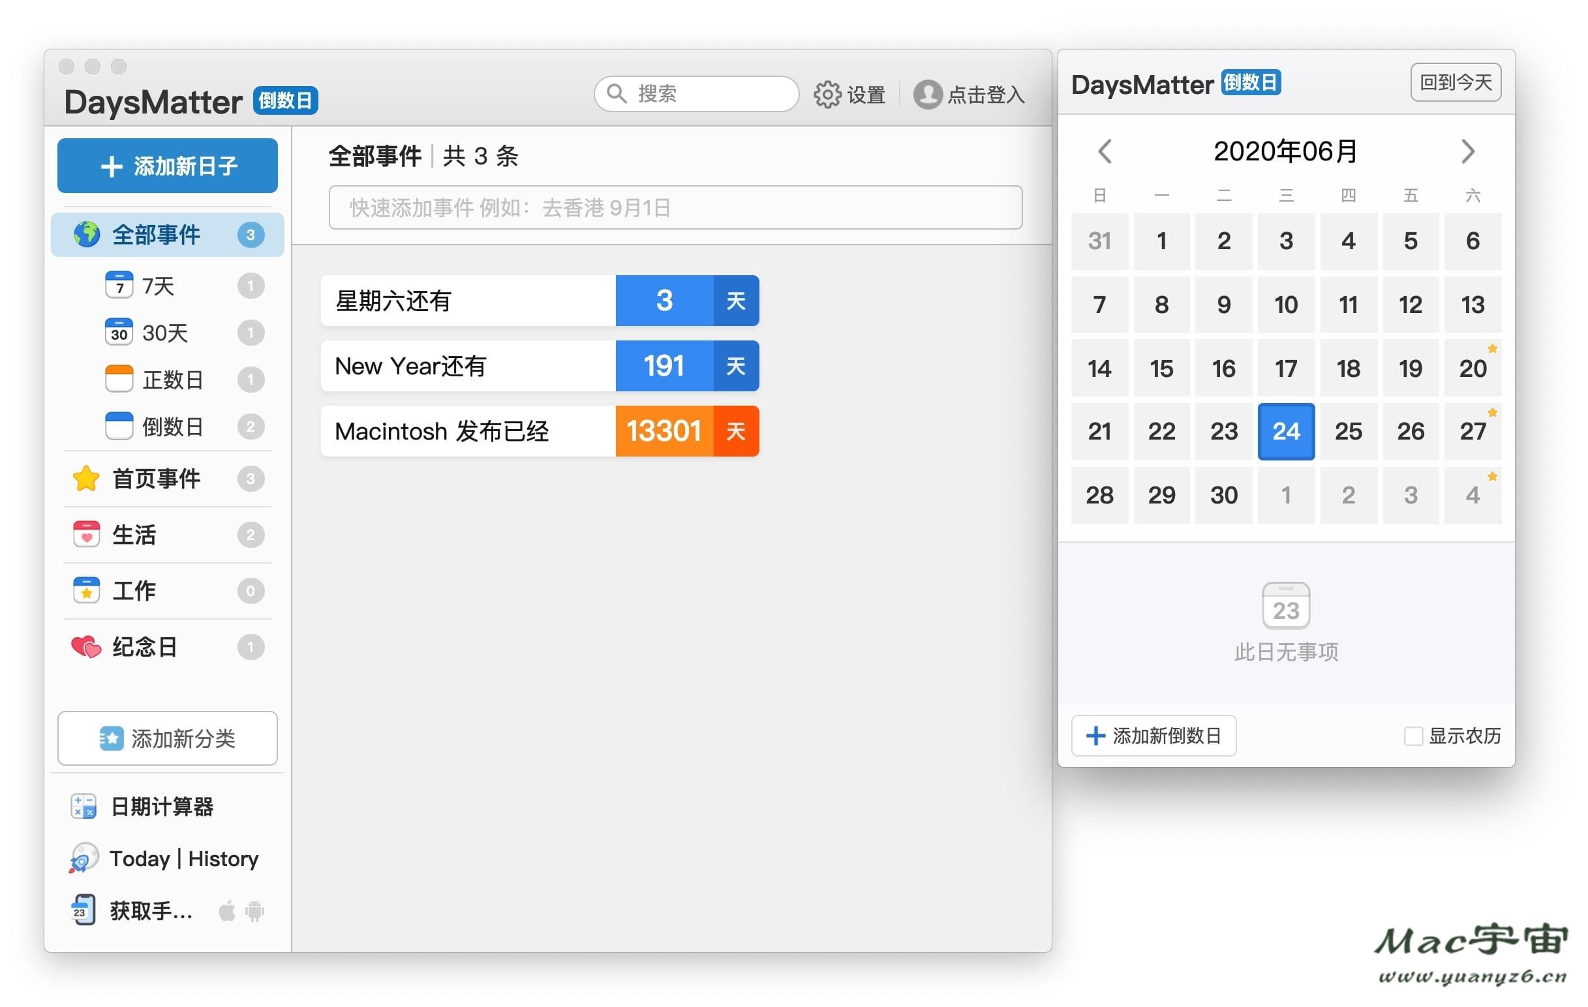The width and height of the screenshot is (1588, 1007).
Task: Go to previous month with left chevron
Action: point(1104,151)
